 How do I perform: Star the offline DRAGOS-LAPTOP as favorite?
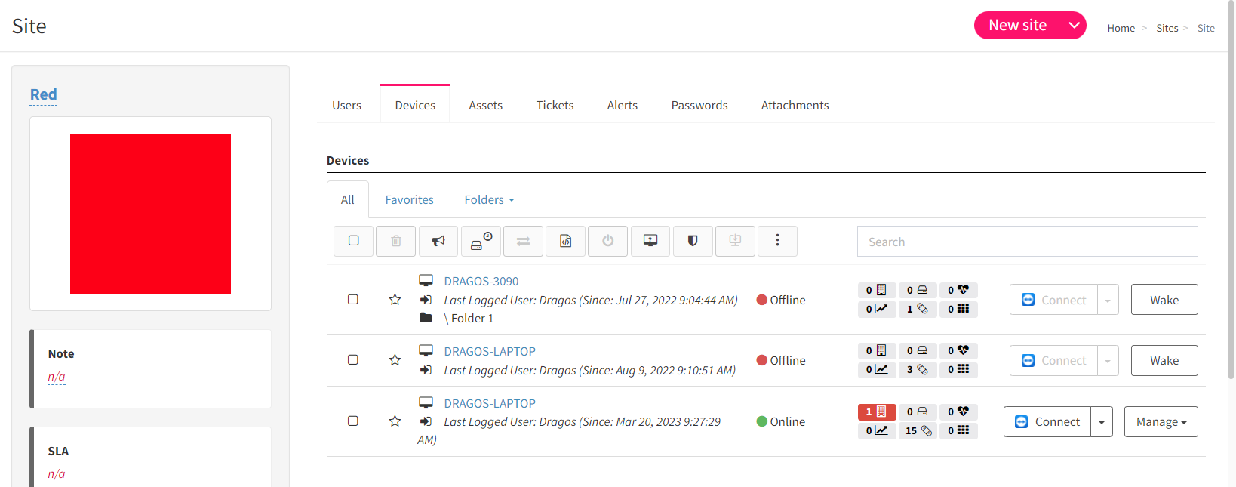coord(395,360)
